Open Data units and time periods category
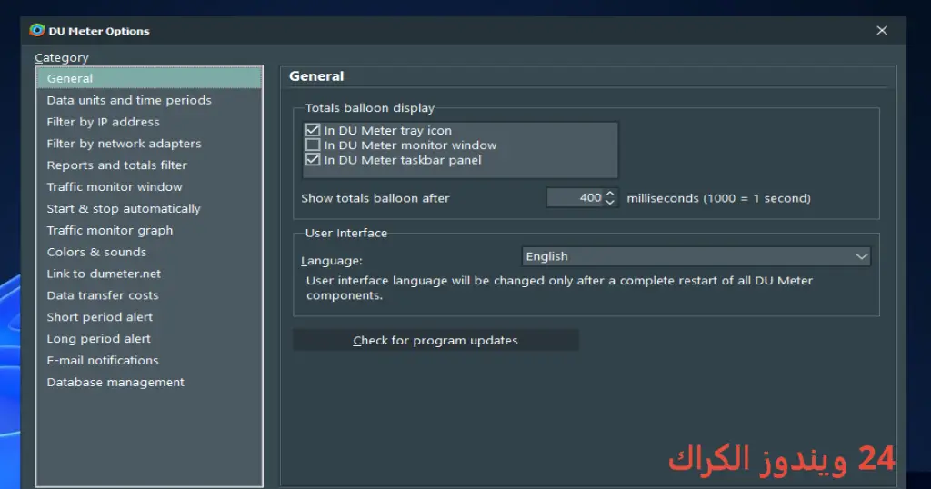This screenshot has width=931, height=489. coord(149,100)
